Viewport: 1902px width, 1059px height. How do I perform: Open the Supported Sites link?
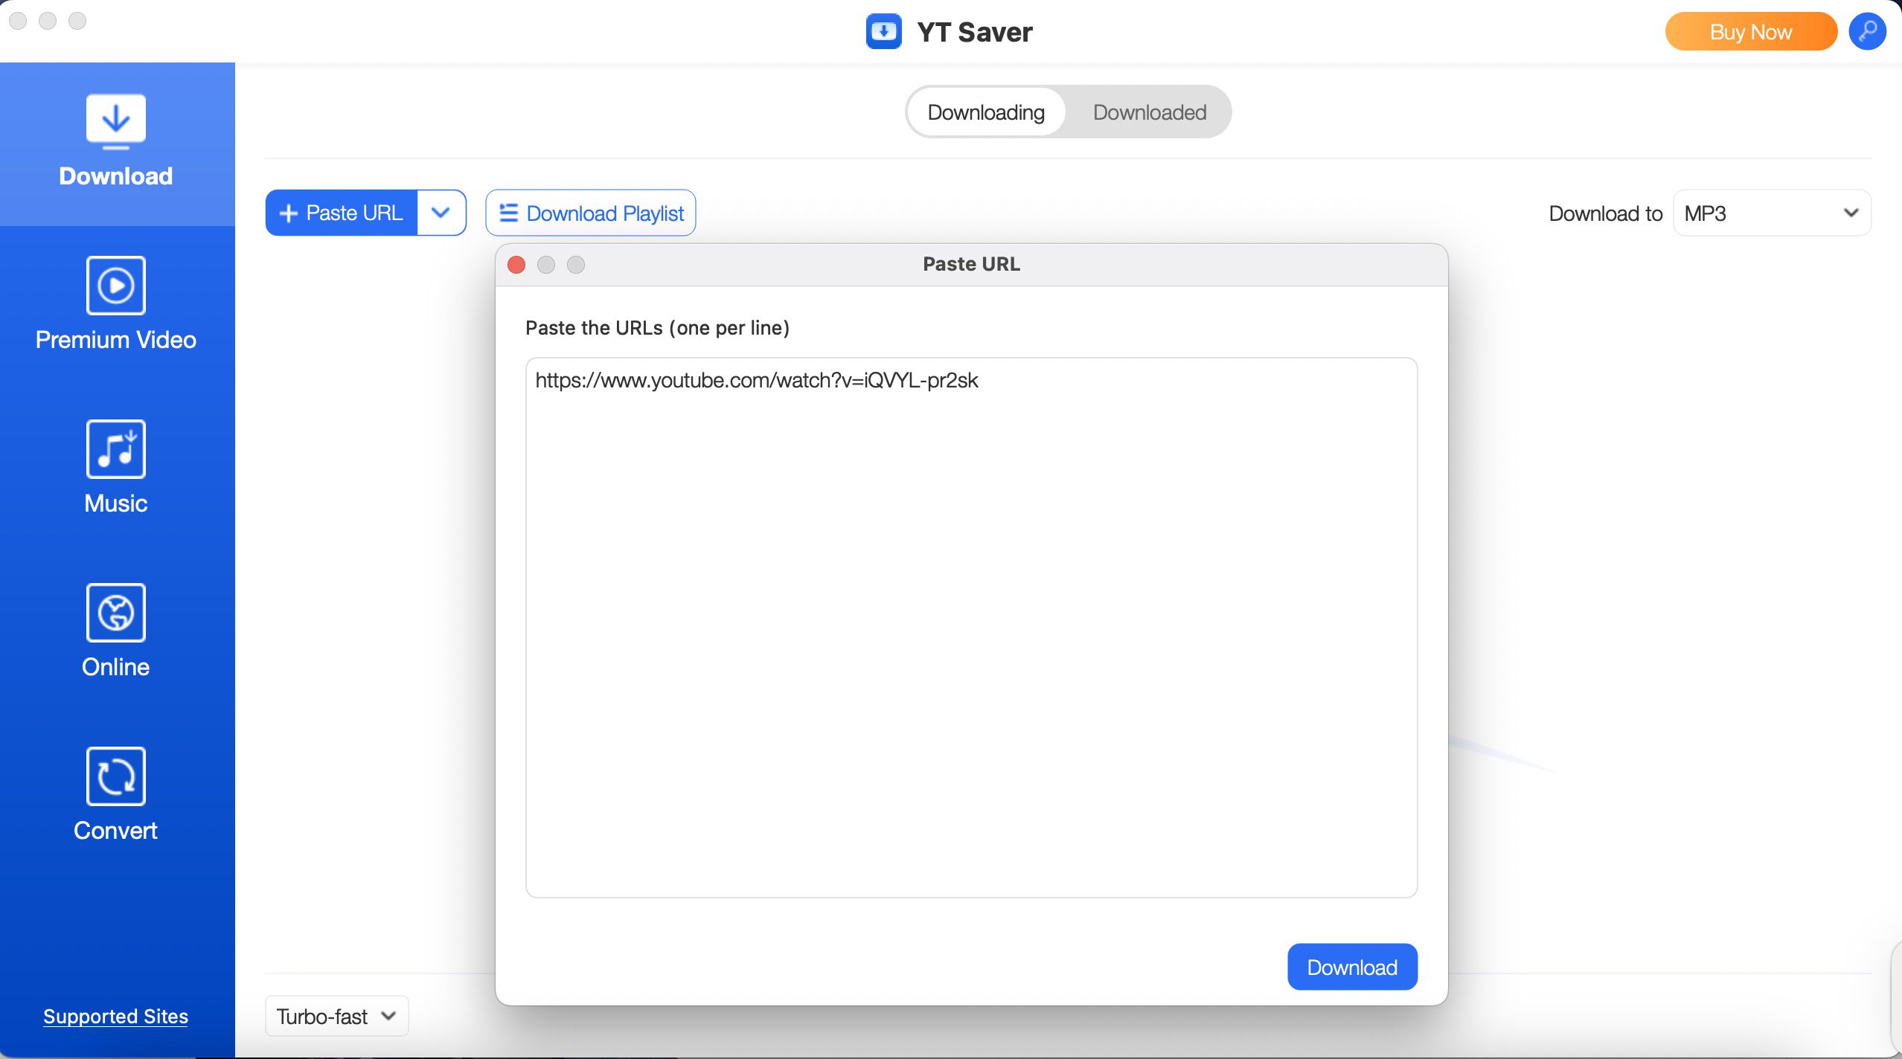(x=116, y=1016)
